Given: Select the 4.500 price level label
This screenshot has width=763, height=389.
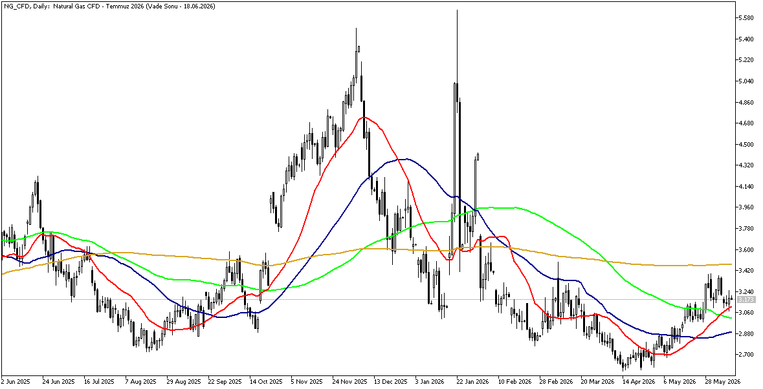Looking at the screenshot, I should [x=746, y=145].
